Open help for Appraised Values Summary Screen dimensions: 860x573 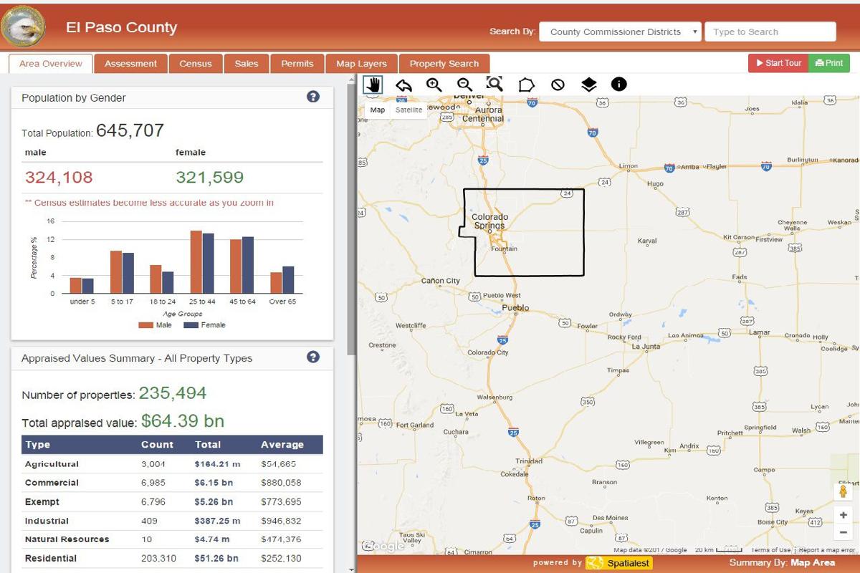313,357
